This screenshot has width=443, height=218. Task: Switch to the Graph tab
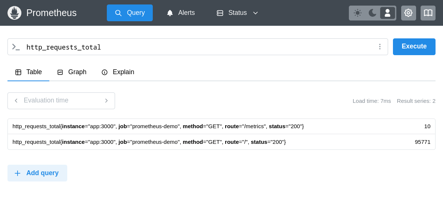click(72, 72)
